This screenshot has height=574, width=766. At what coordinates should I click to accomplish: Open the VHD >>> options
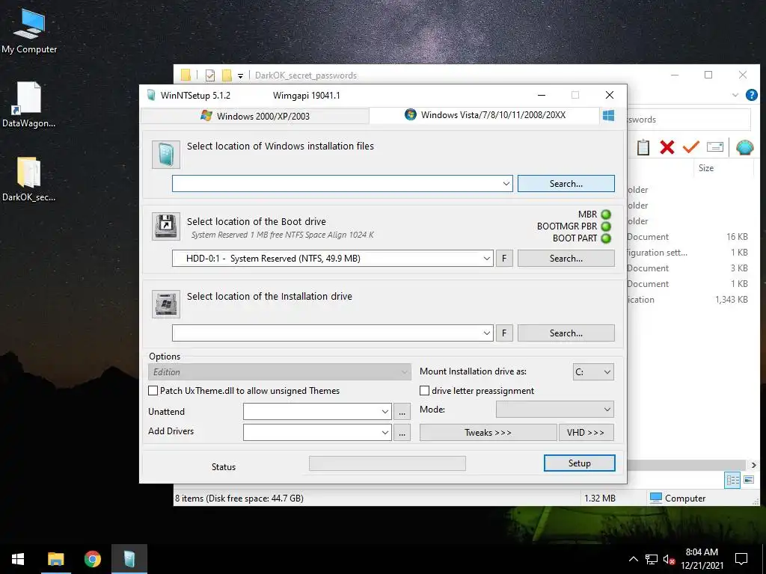586,433
